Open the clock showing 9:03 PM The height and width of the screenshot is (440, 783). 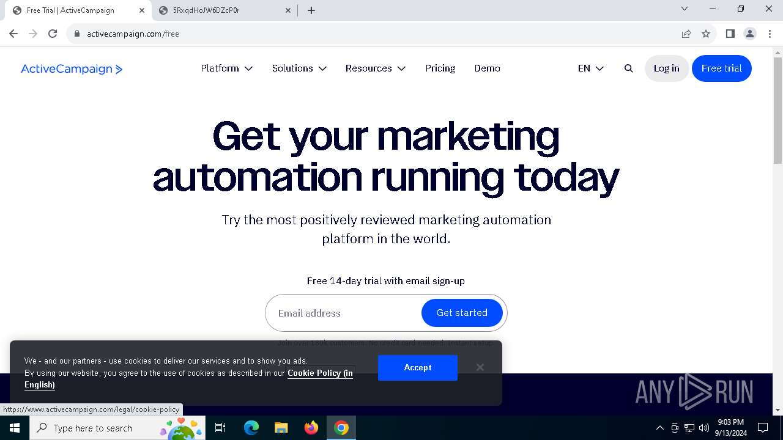[731, 428]
